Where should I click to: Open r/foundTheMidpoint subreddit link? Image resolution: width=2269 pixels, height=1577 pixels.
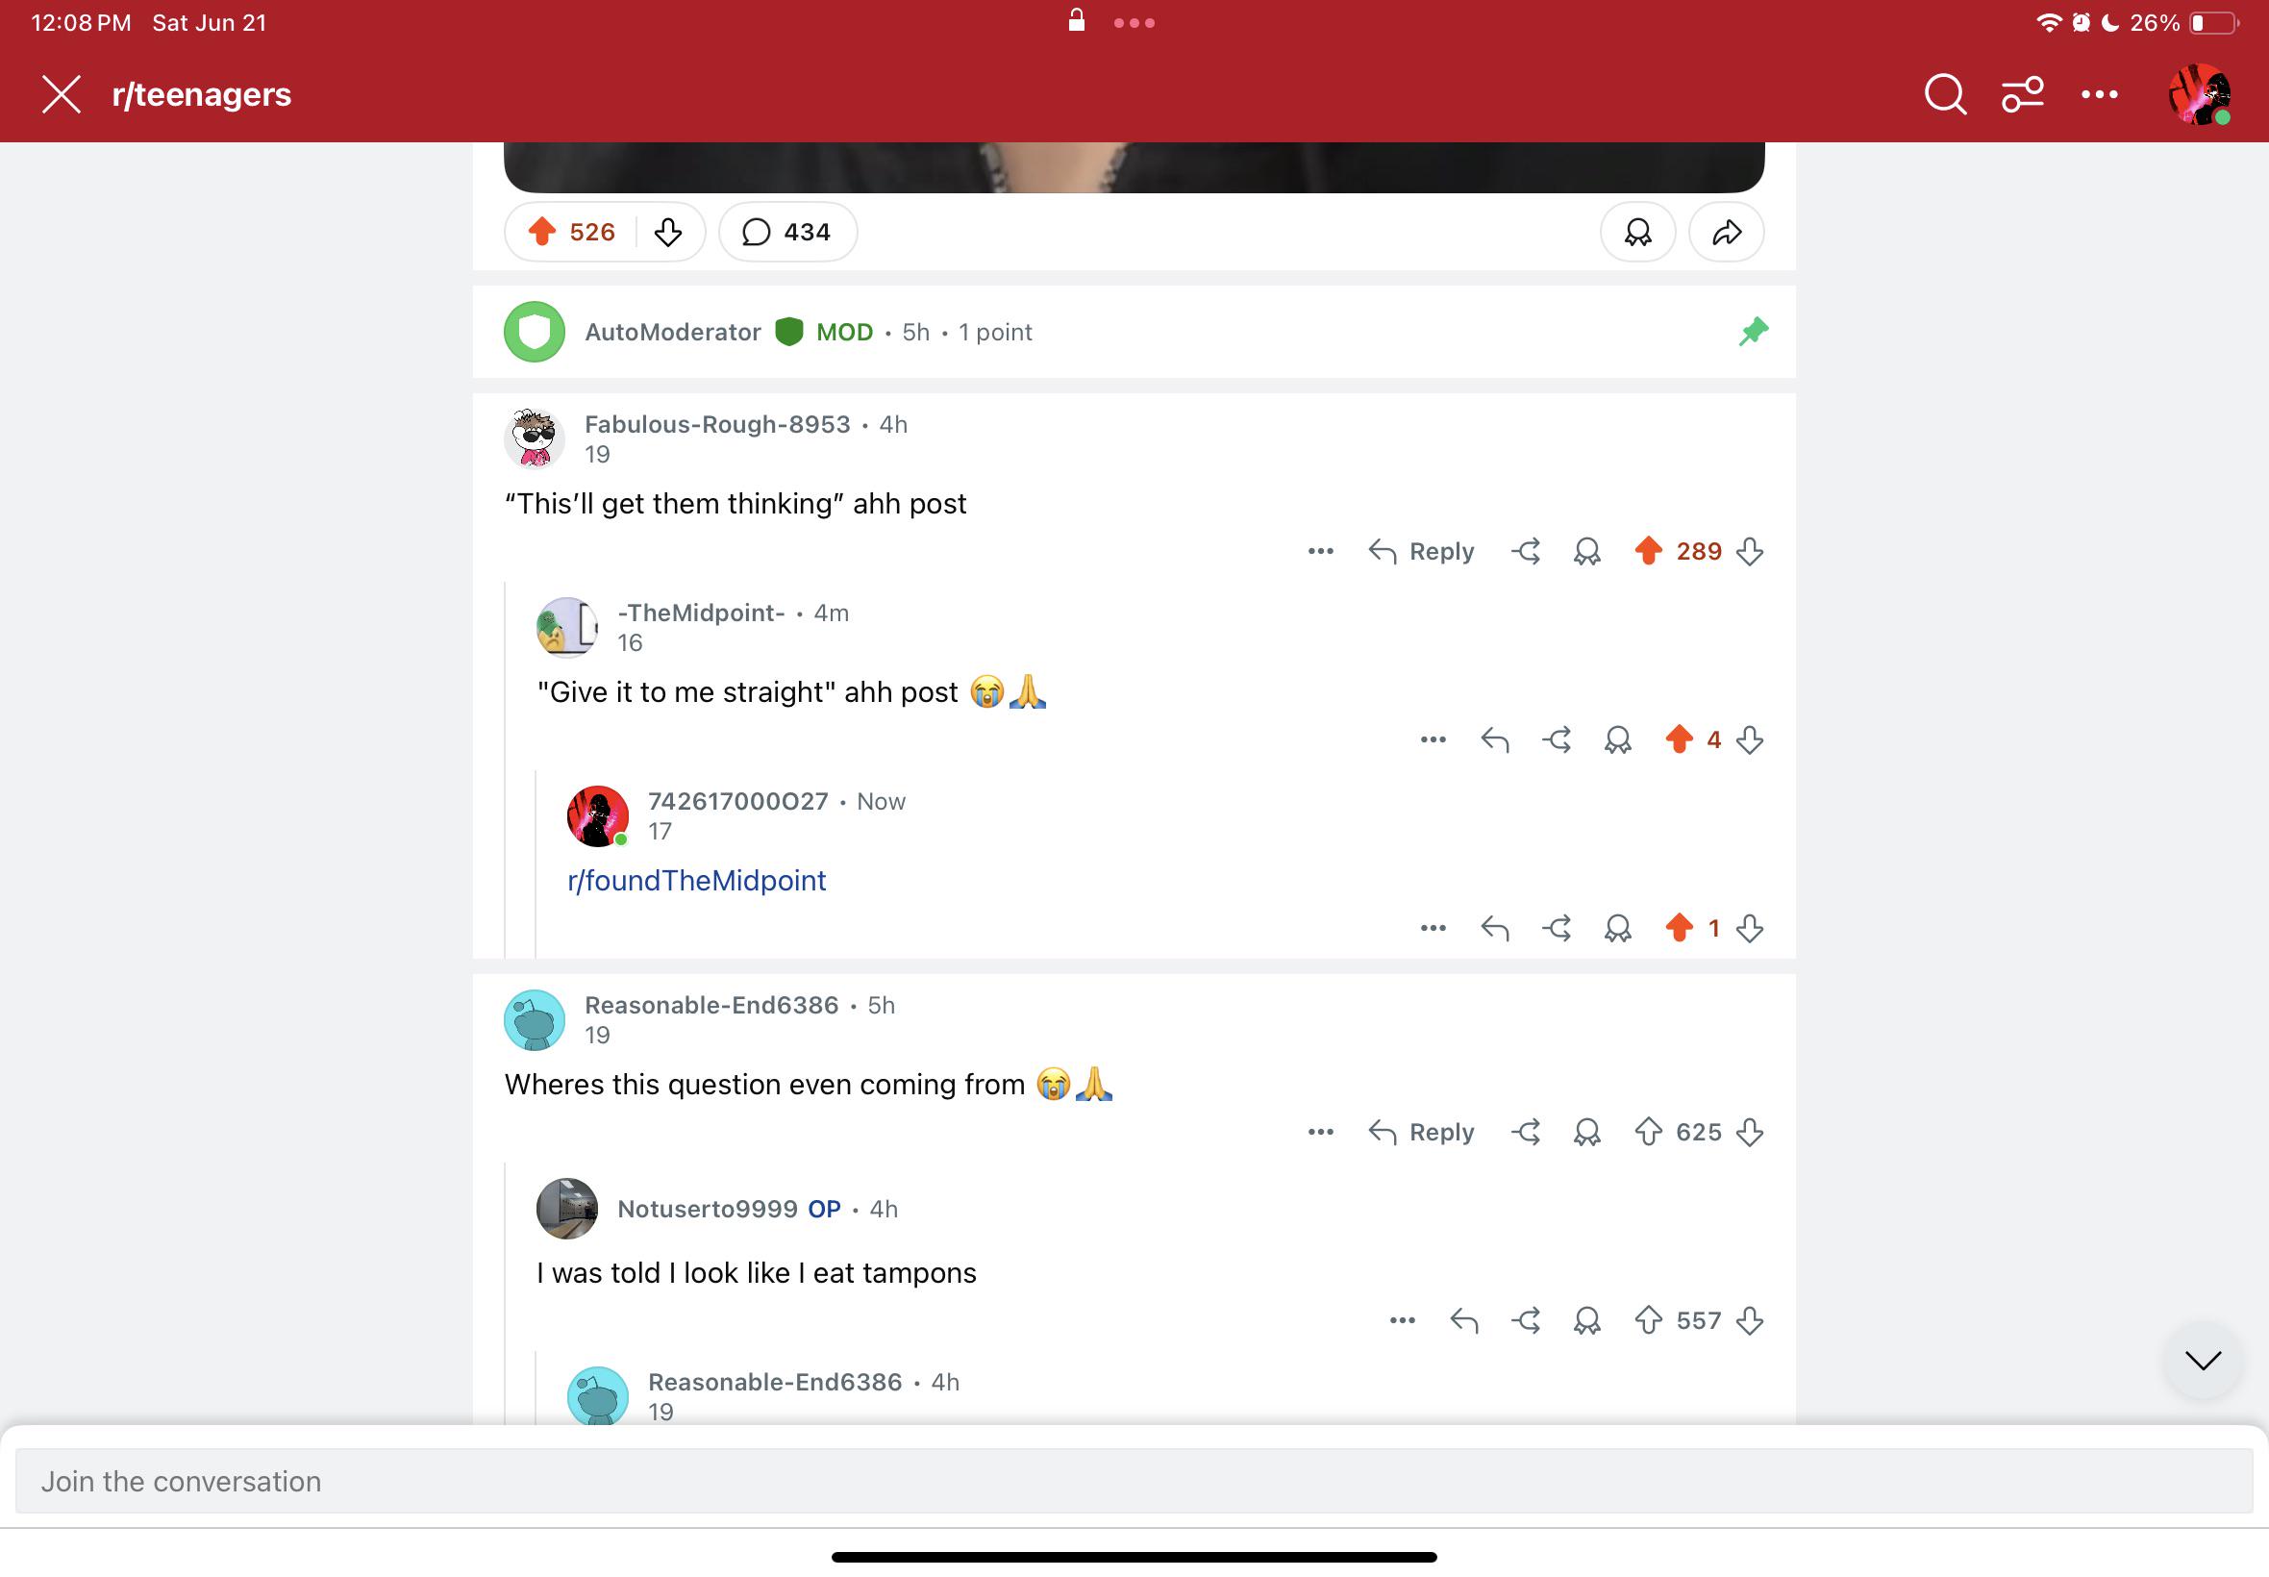click(696, 881)
